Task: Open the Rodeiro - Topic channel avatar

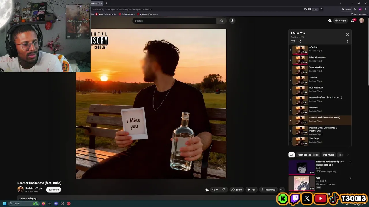Action: click(20, 189)
